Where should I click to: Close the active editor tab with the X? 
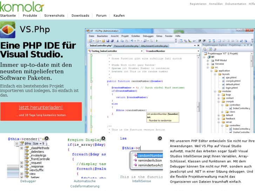click(x=198, y=46)
